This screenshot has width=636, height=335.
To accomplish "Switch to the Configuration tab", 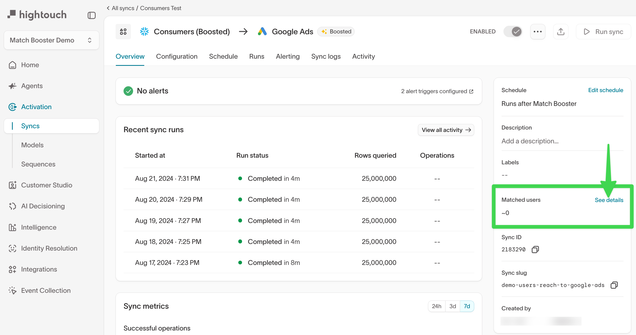I will click(177, 56).
